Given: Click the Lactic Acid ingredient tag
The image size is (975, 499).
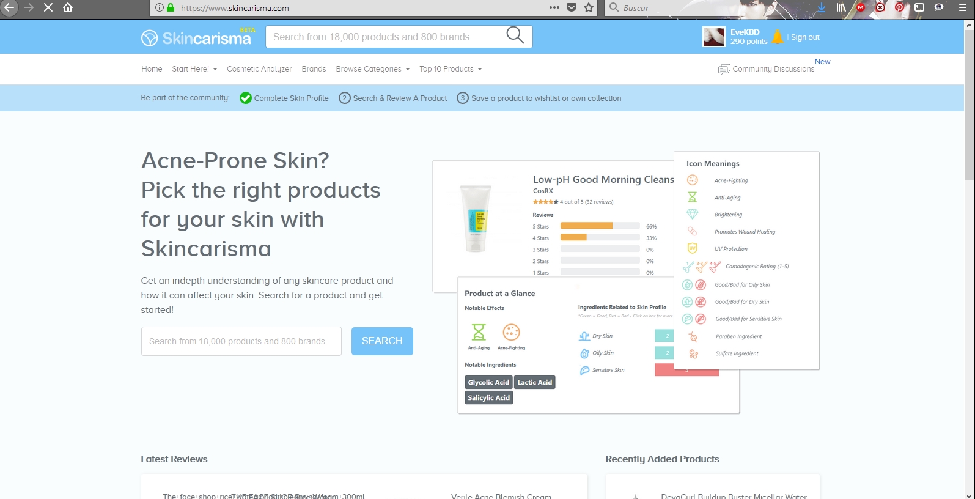Looking at the screenshot, I should tap(535, 382).
